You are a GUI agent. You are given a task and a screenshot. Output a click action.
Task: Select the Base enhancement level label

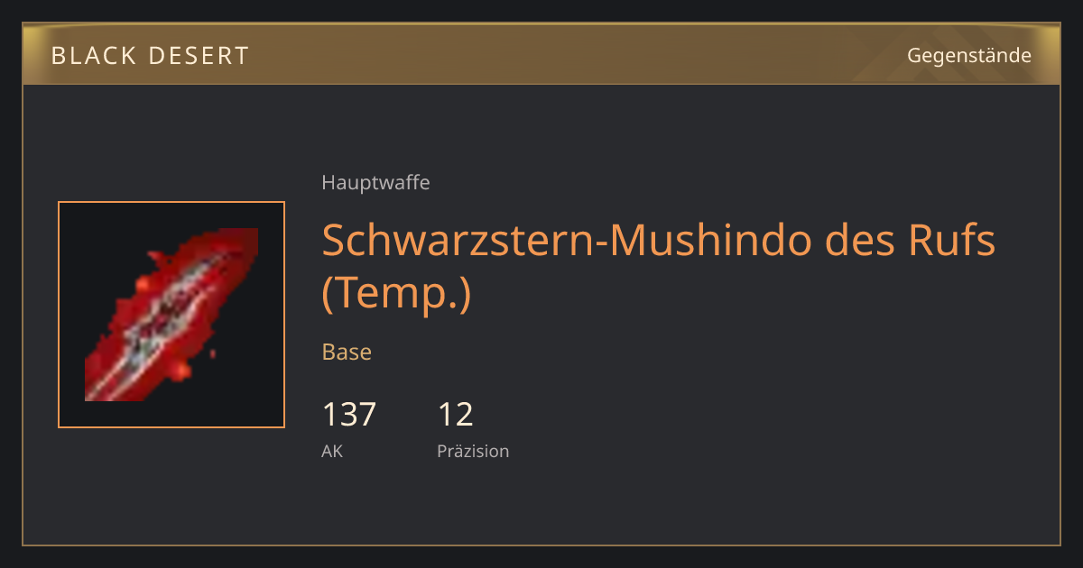pyautogui.click(x=347, y=352)
